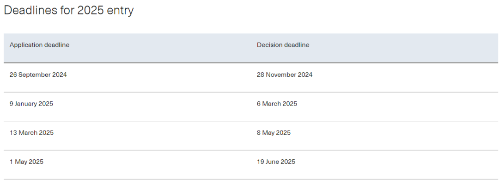Click the 8 May 2025 decision deadline
499x181 pixels.
[274, 133]
